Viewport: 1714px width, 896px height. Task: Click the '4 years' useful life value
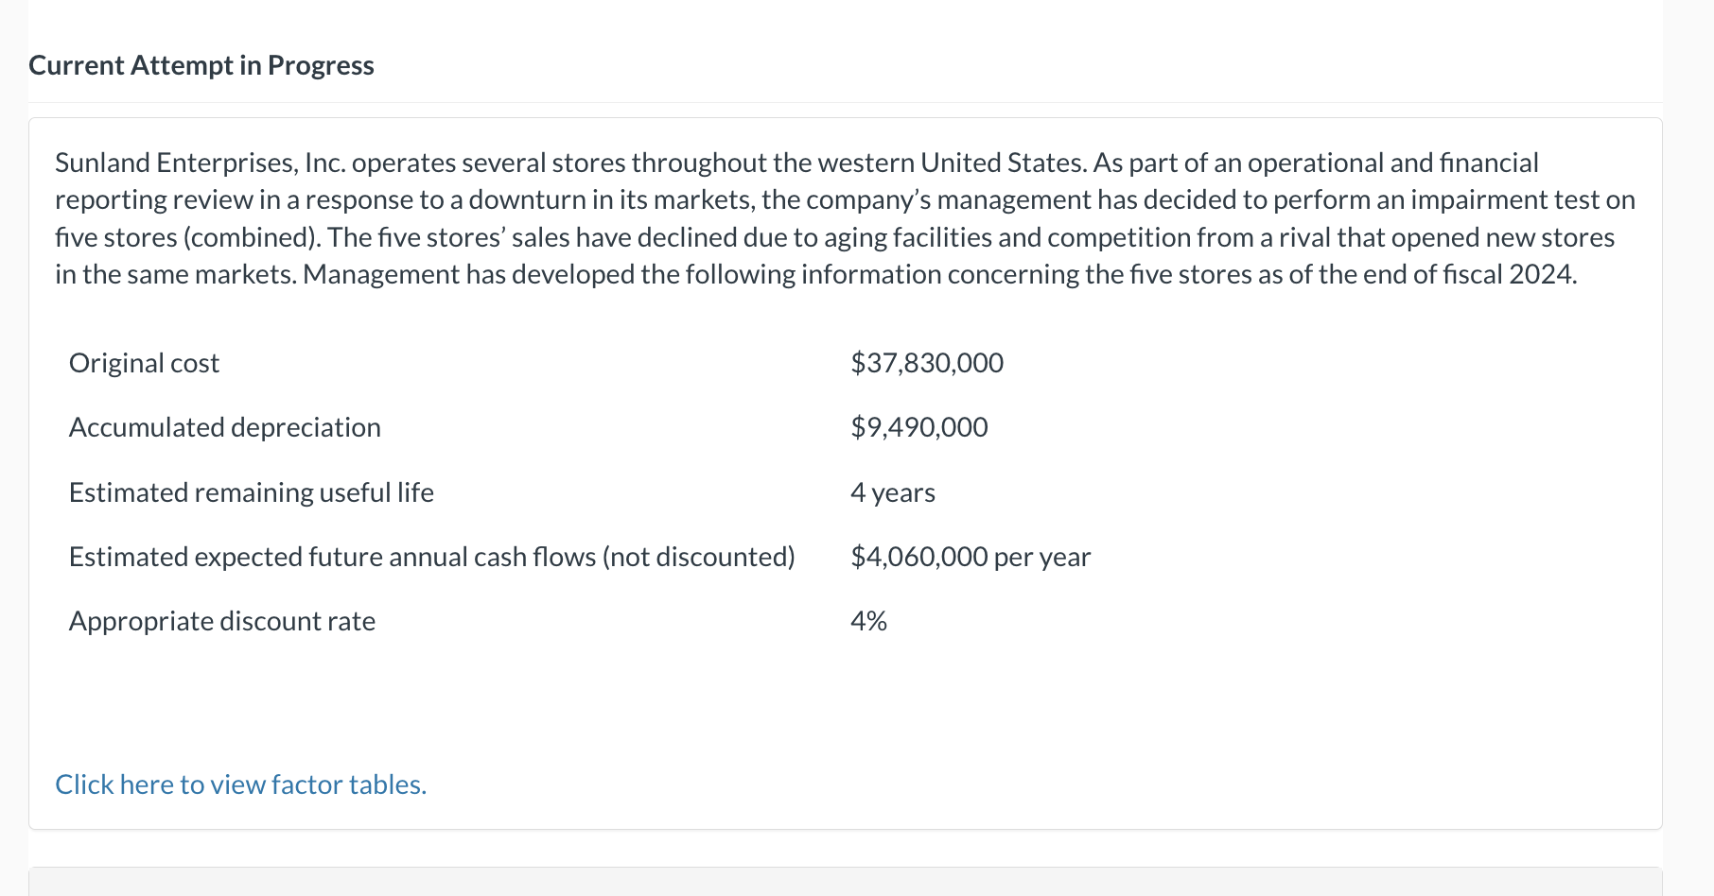[892, 492]
